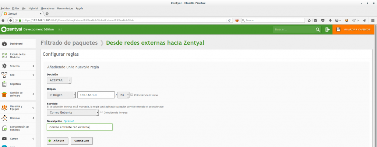The width and height of the screenshot is (377, 147).
Task: Click the Usuarios y Equipos people icon
Action: coord(4,108)
